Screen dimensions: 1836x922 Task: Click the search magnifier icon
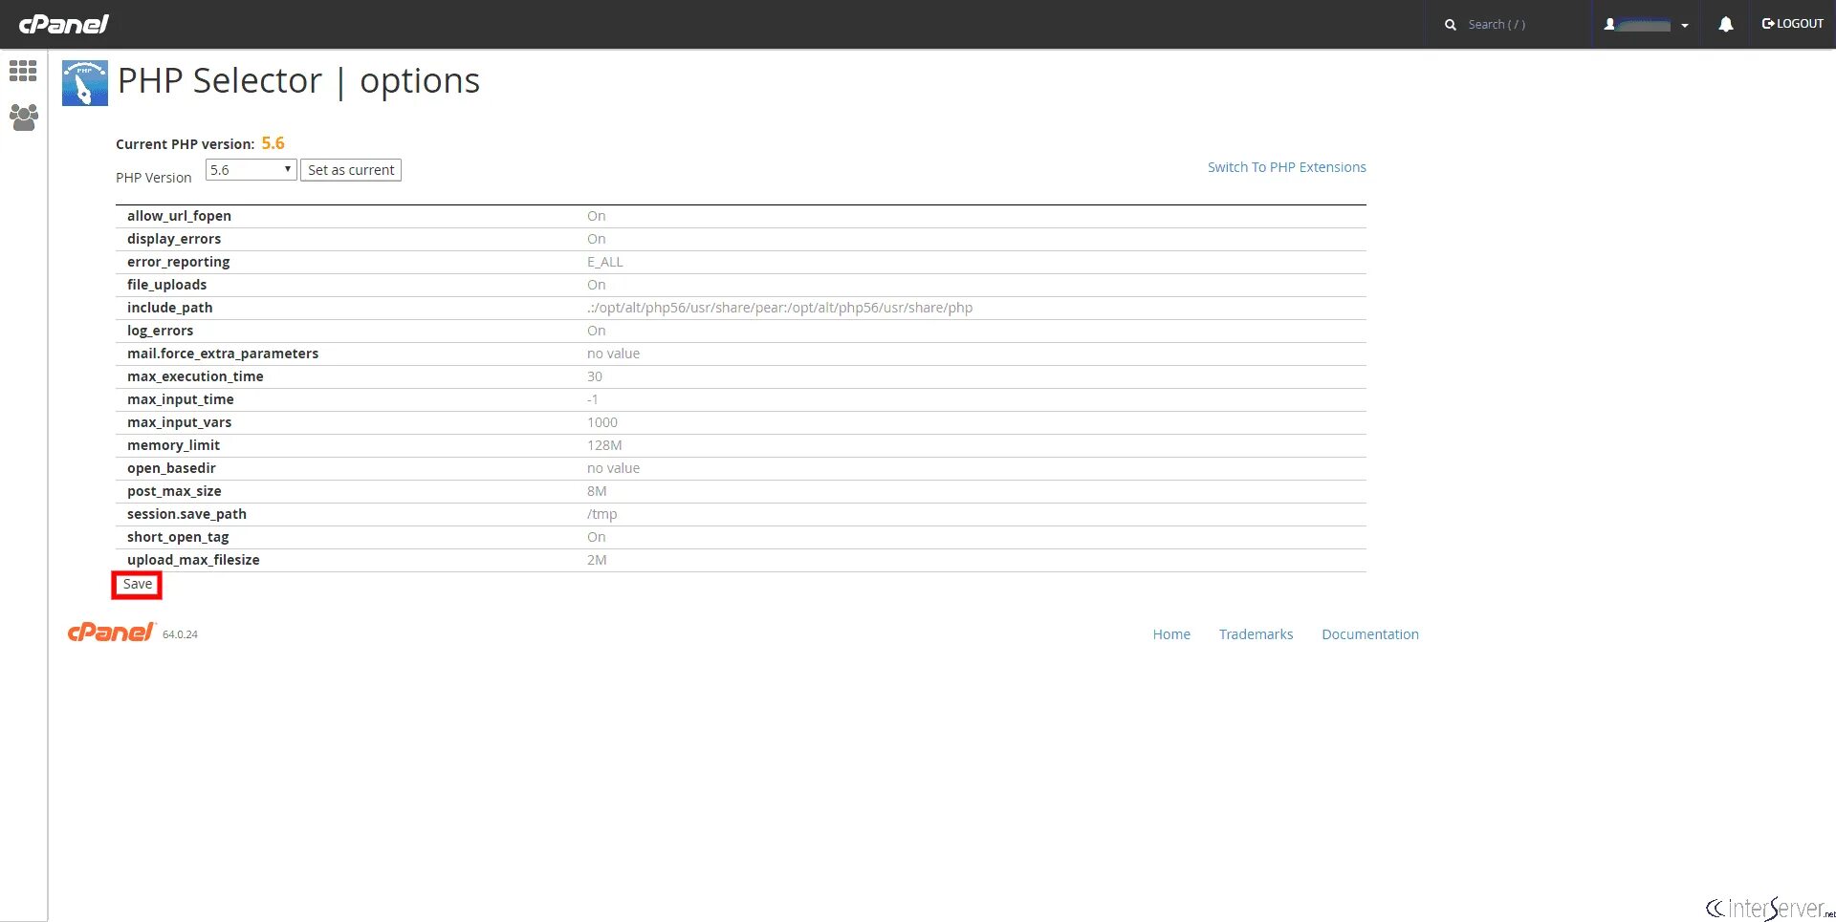[x=1451, y=25]
